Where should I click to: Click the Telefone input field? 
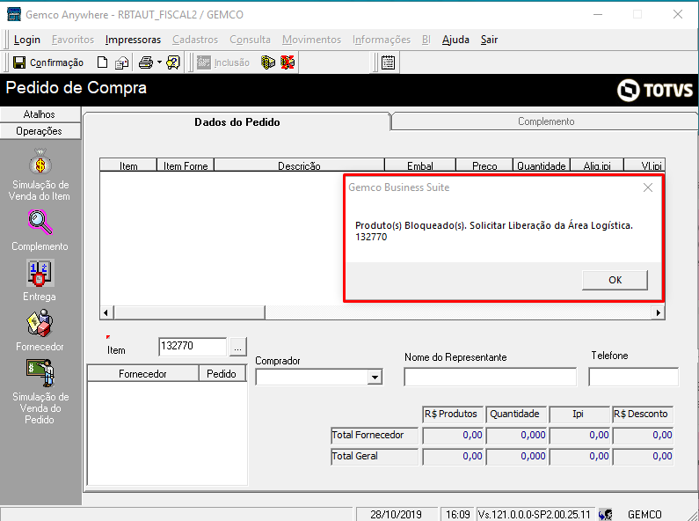click(633, 377)
